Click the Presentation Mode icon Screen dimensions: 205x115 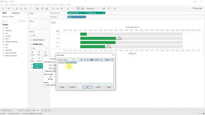click(109, 9)
